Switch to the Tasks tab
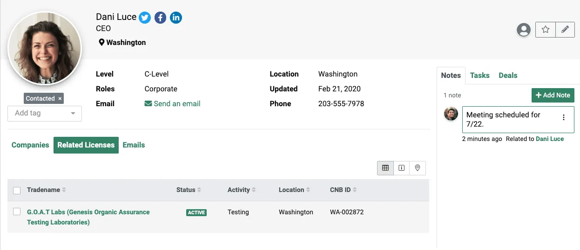The height and width of the screenshot is (250, 580). [x=479, y=75]
